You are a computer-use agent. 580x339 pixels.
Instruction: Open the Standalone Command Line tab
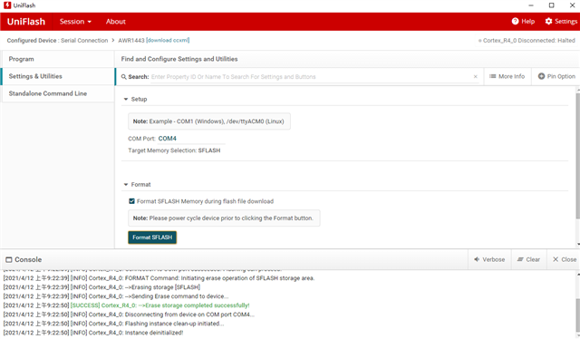click(58, 93)
